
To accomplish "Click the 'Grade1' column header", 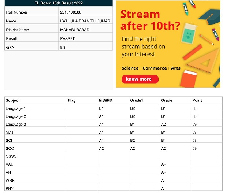I will click(x=145, y=100).
